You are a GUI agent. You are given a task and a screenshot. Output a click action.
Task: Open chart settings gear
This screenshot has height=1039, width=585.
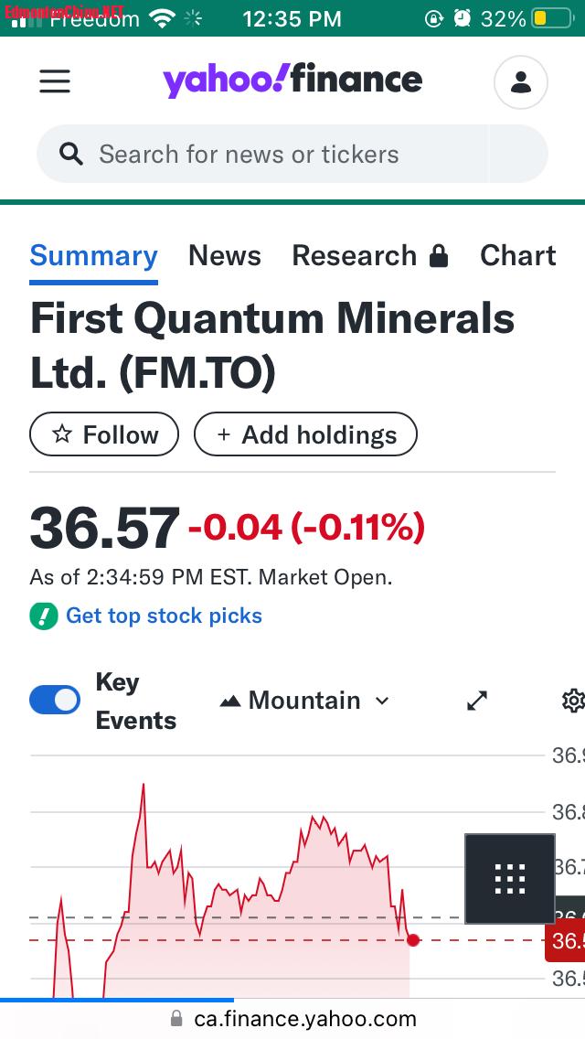573,701
